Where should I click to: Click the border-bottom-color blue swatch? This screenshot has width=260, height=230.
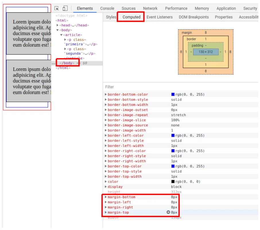(x=173, y=94)
